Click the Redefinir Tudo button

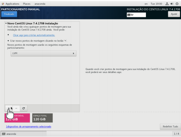[x=170, y=126]
